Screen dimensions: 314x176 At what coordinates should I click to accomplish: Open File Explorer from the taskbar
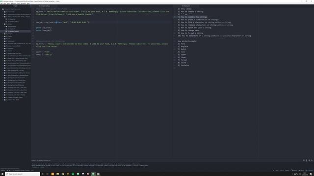[x=58, y=174]
